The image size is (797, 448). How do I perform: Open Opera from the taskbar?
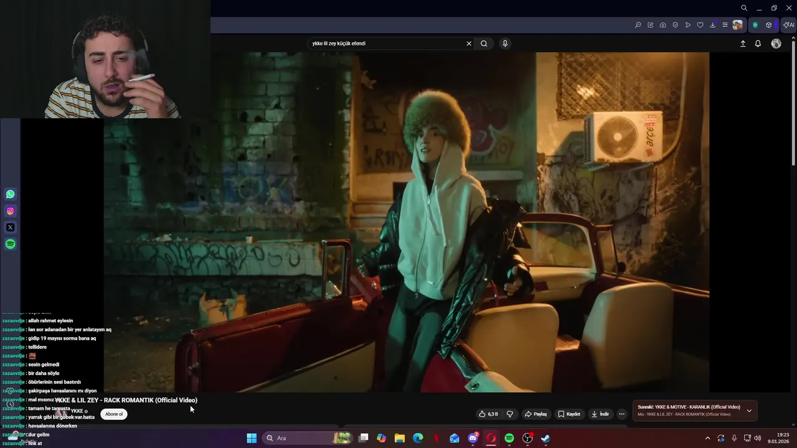coord(491,438)
